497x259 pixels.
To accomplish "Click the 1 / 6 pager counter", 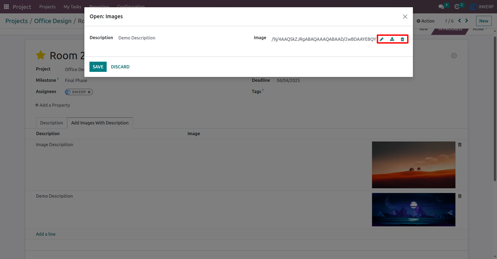I will [x=449, y=21].
